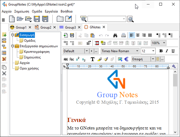The height and width of the screenshot is (137, 180).
Task: Click the hamburger menu icon
Action: pos(3,20)
